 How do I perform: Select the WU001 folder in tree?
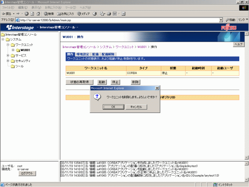(x=25, y=50)
